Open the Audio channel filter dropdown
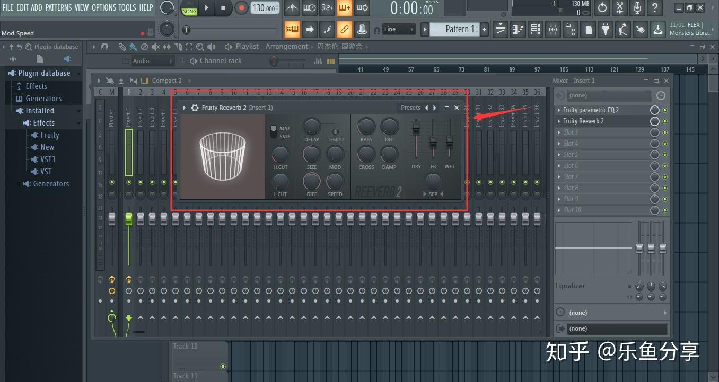 click(x=153, y=61)
